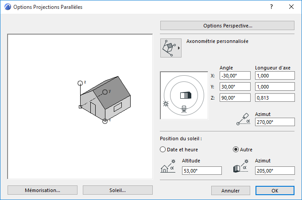Screen dimensions: 302x200
Task: Click the Y axis handle on house preview
Action: [x=105, y=92]
